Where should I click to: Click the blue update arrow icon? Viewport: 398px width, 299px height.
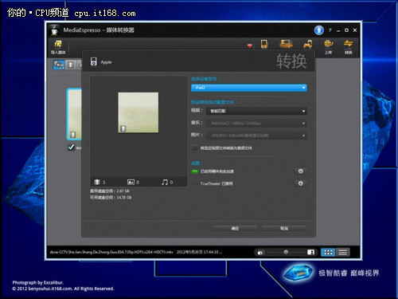(319, 30)
